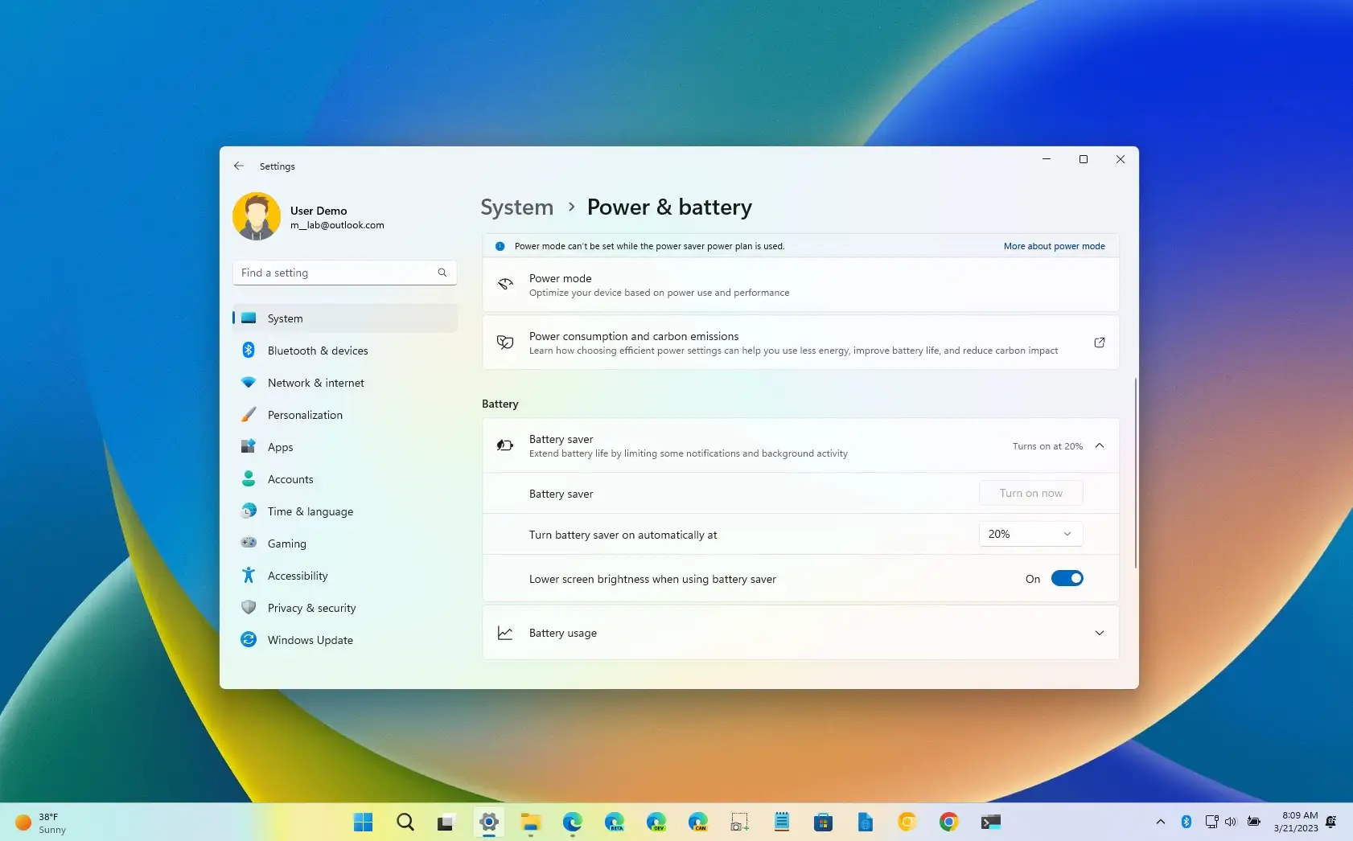1353x841 pixels.
Task: Click the Battery saver leaf icon
Action: pos(505,445)
